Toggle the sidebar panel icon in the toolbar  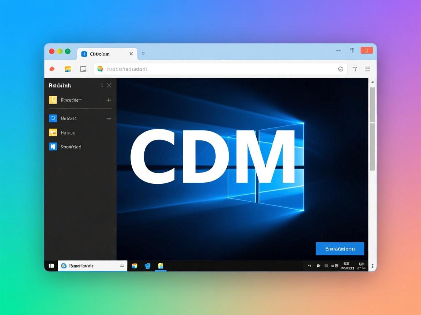point(83,69)
